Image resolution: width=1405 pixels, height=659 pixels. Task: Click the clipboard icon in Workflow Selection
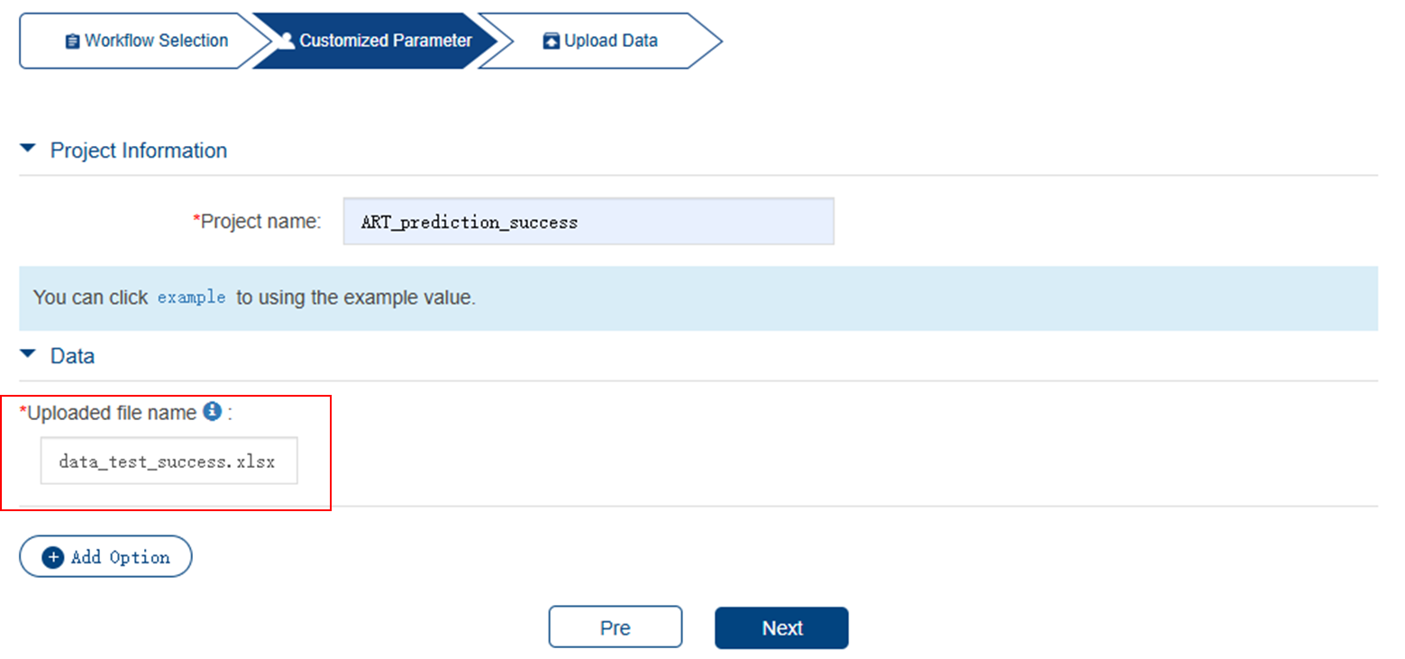pos(72,41)
